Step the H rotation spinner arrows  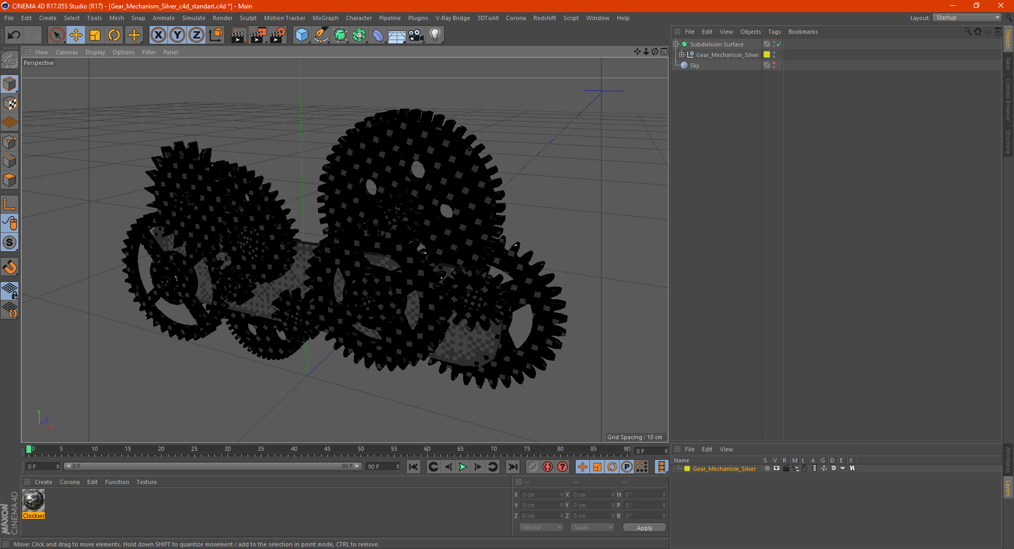pos(664,495)
